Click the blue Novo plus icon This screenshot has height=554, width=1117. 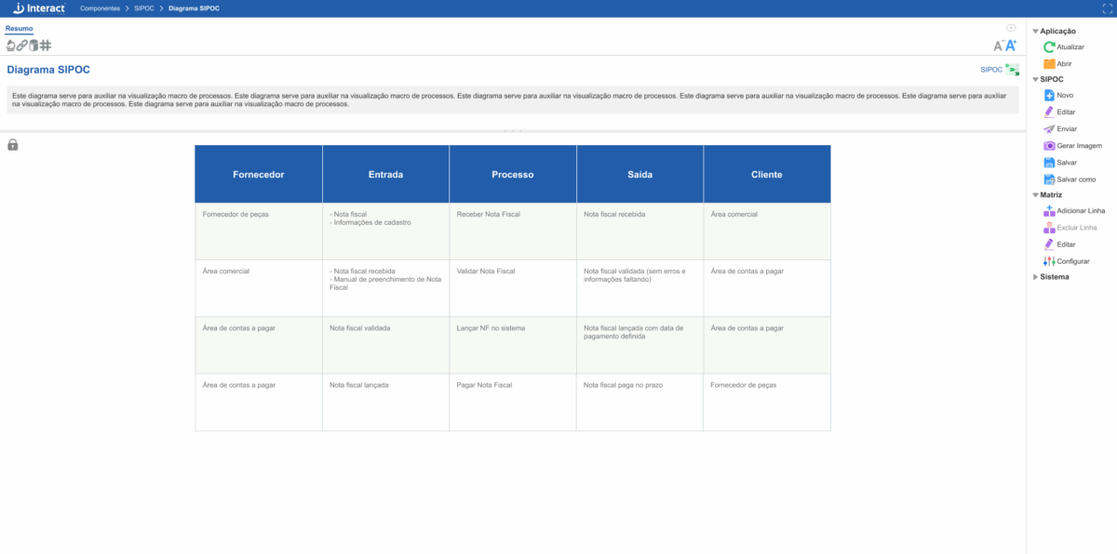pos(1049,95)
